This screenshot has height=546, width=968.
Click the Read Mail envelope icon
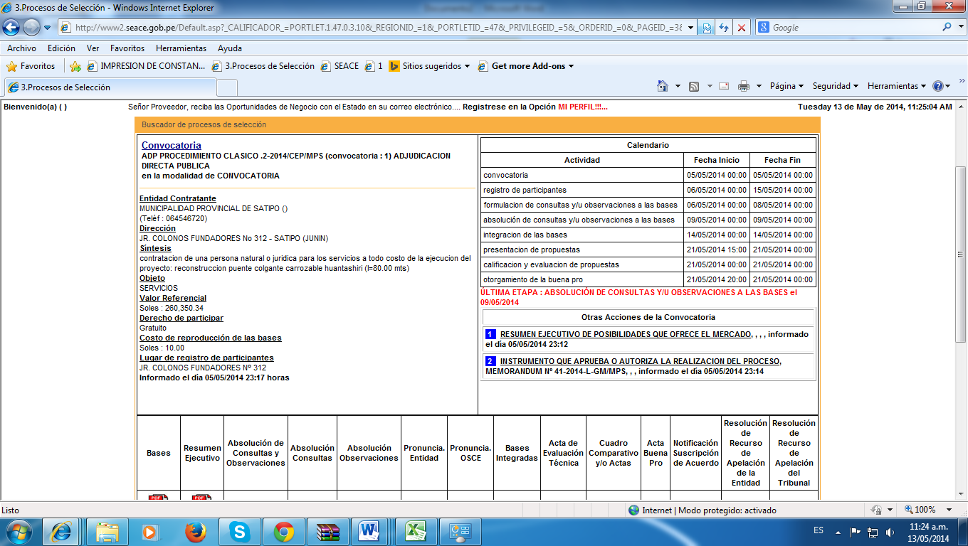click(x=724, y=86)
